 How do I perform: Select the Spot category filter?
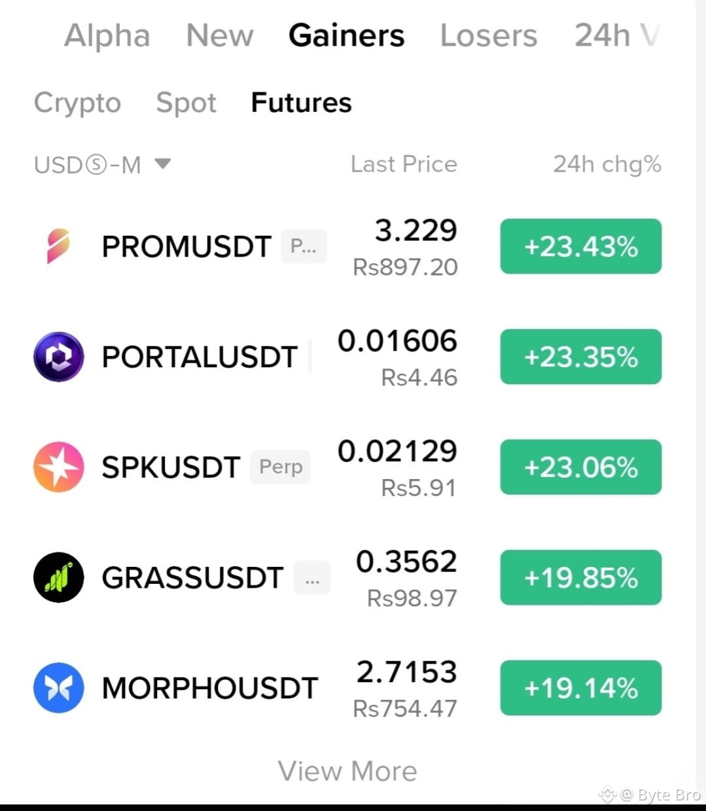[x=186, y=103]
